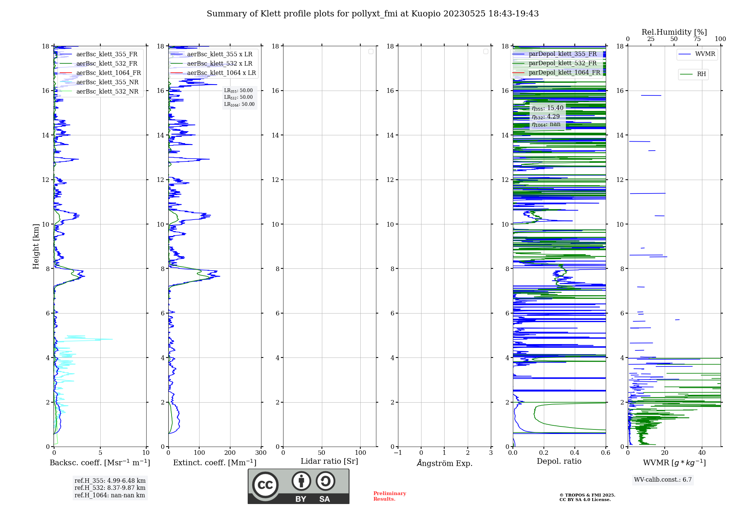Click the Rel.Humidity [%] top axis label

pos(674,32)
